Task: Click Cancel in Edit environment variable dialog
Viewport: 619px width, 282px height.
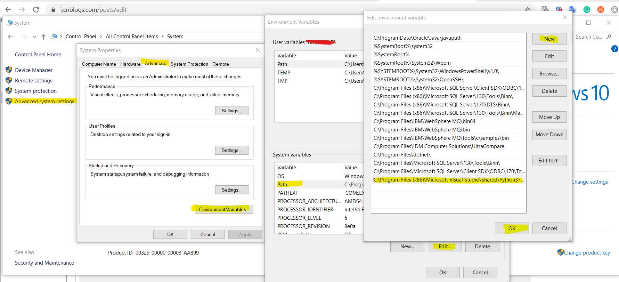Action: click(x=549, y=228)
